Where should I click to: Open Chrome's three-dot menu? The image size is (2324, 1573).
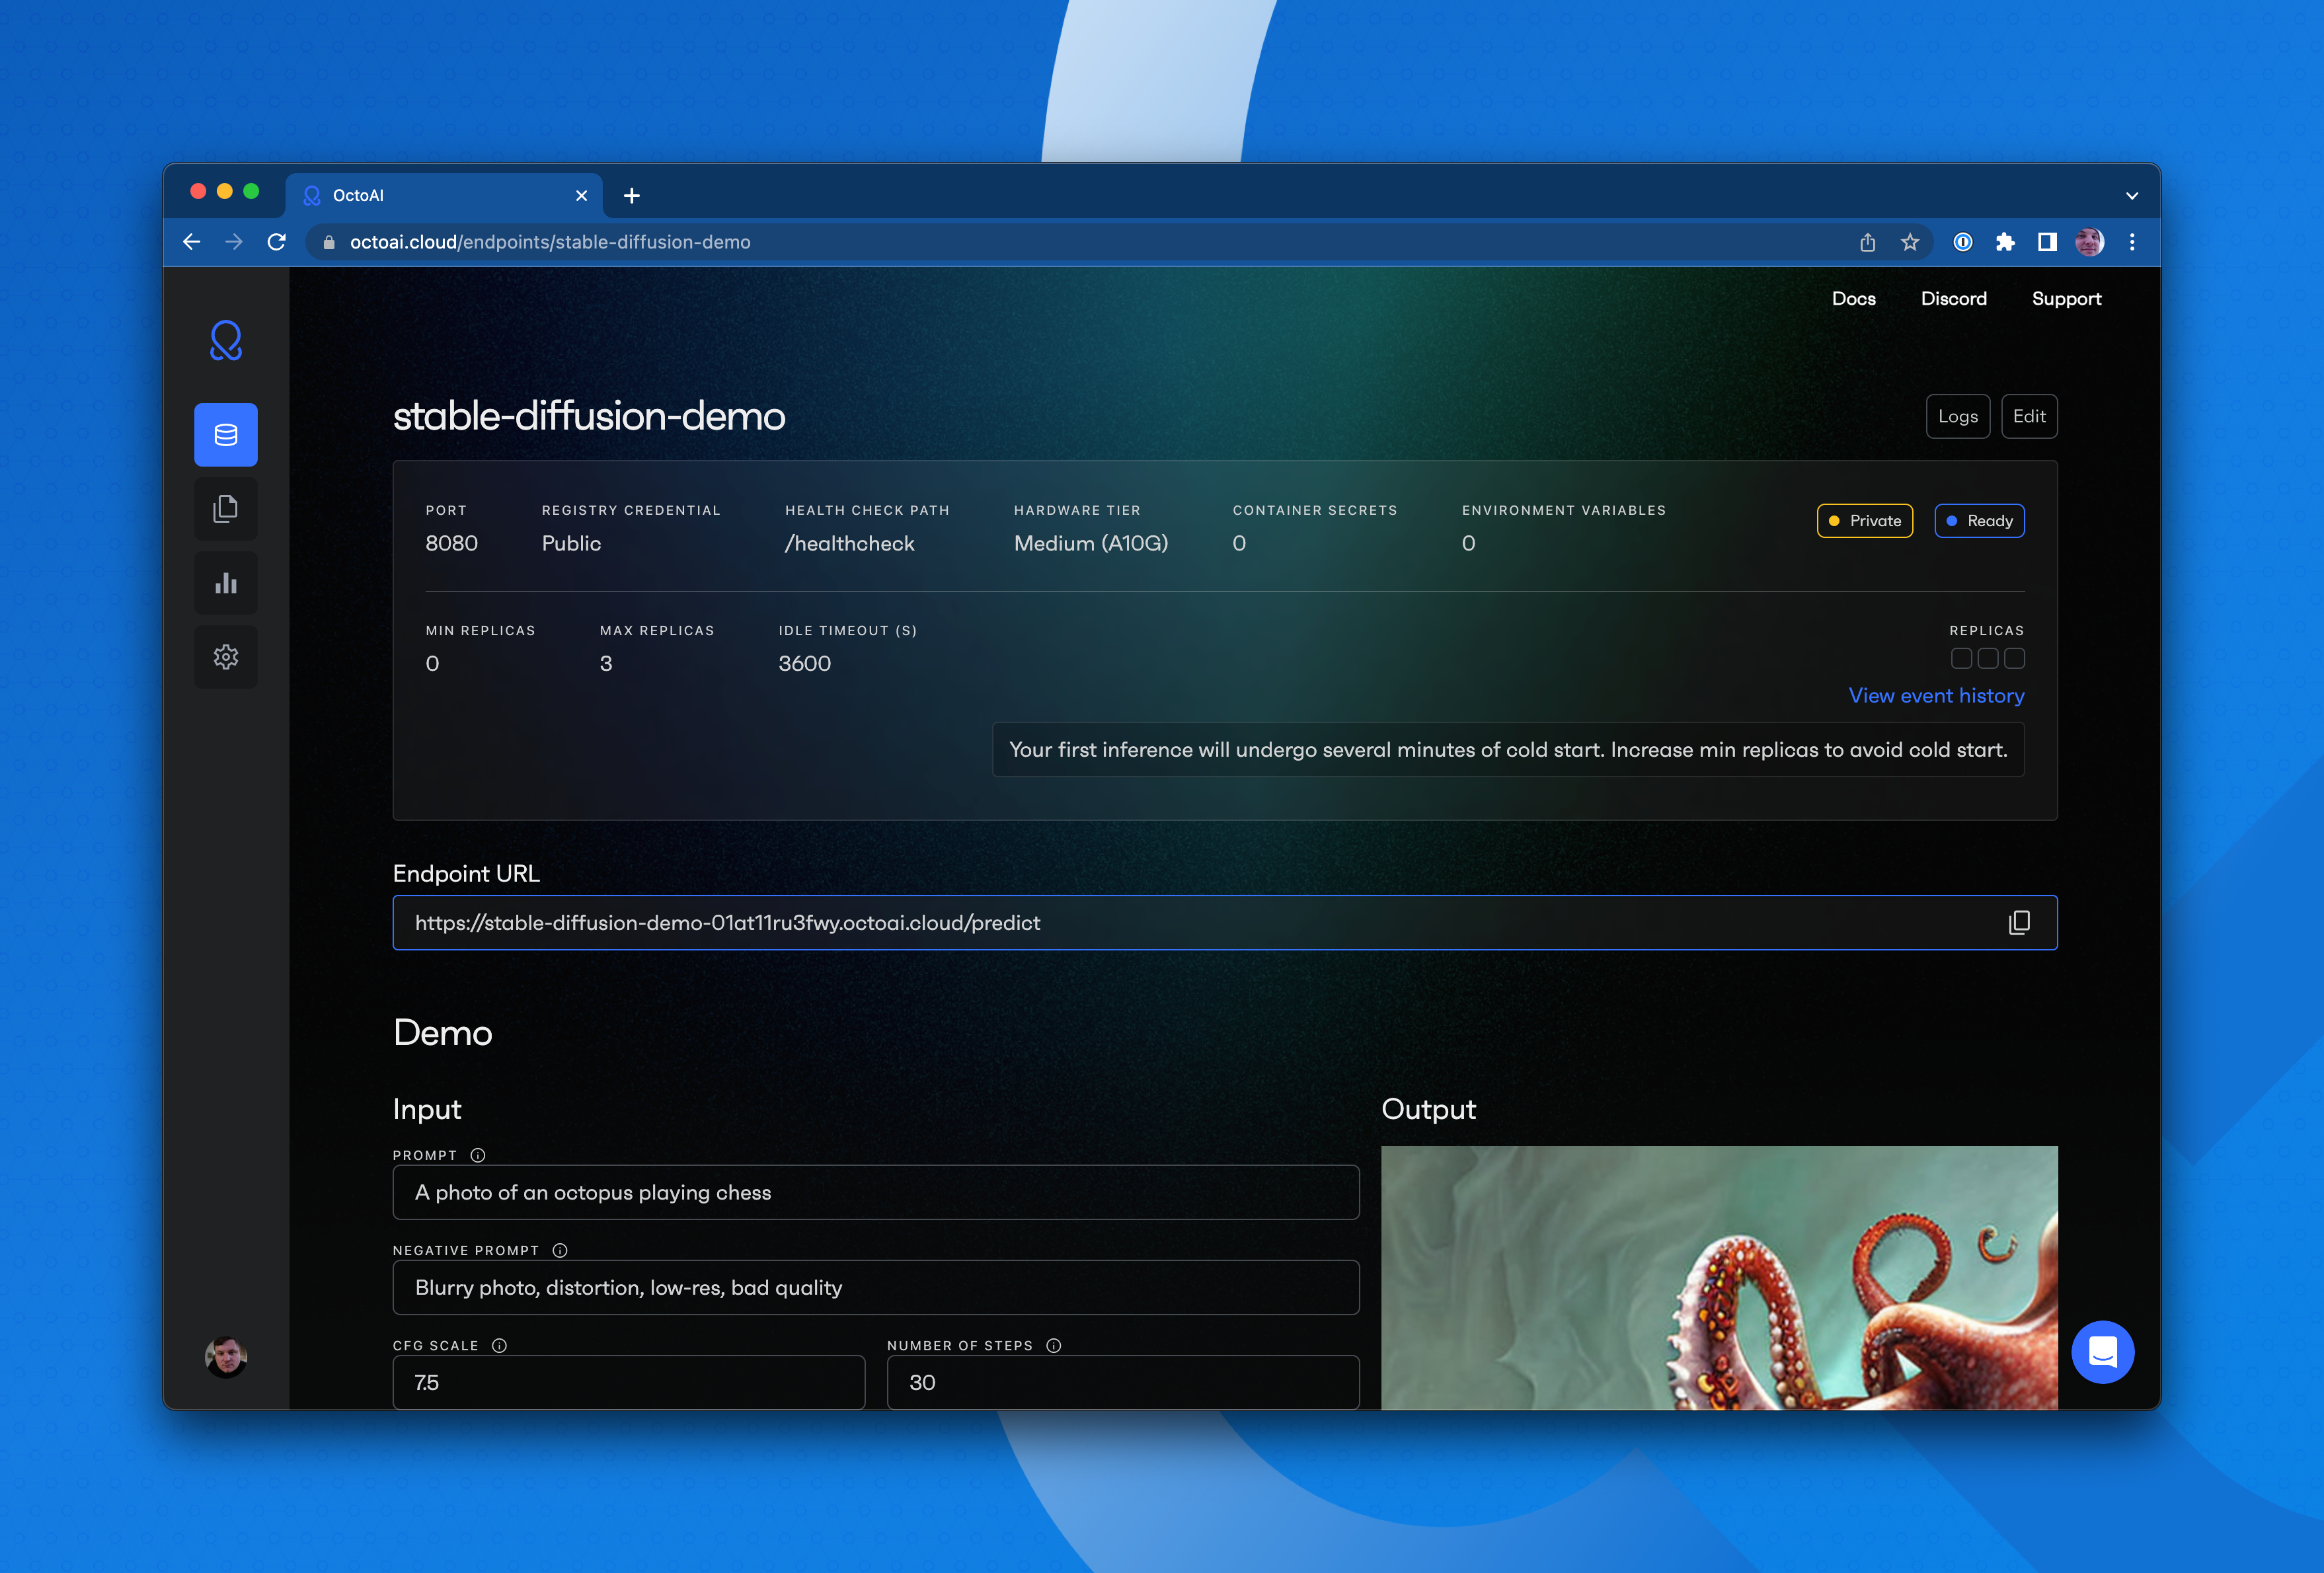pos(2131,242)
